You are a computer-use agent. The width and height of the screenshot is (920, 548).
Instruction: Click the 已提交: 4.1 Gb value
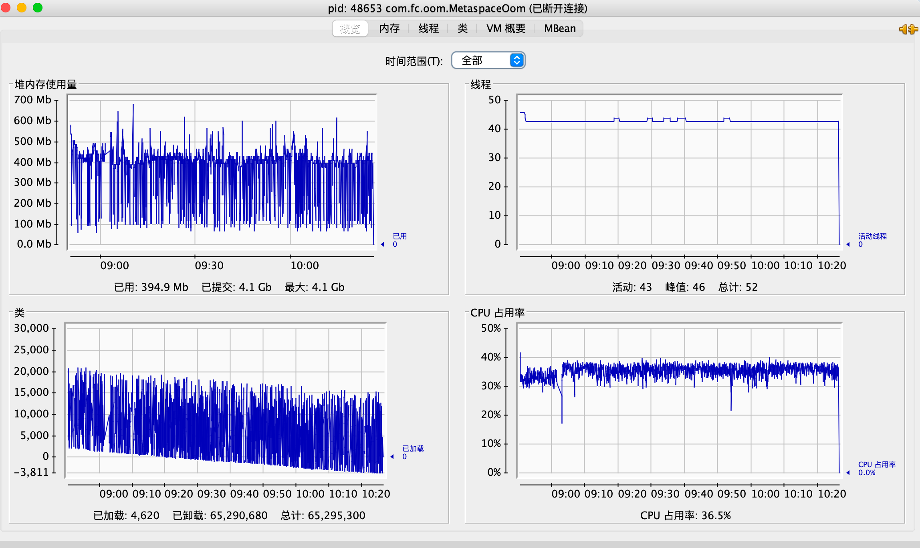[236, 287]
